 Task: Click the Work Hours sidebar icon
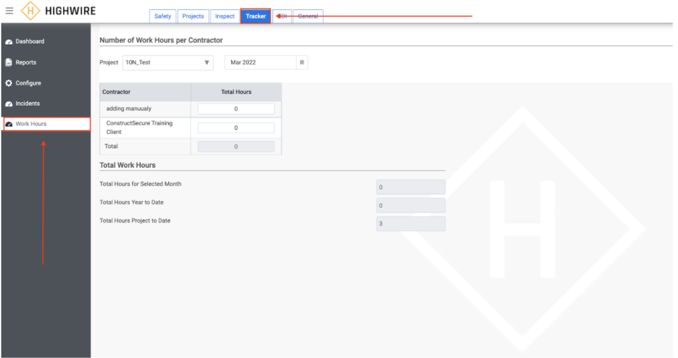coord(9,124)
